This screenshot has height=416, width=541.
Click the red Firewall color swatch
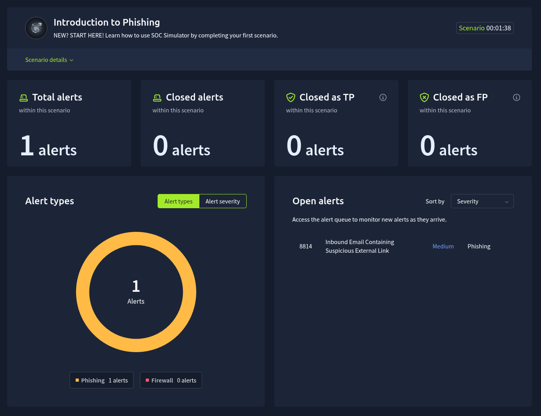147,380
